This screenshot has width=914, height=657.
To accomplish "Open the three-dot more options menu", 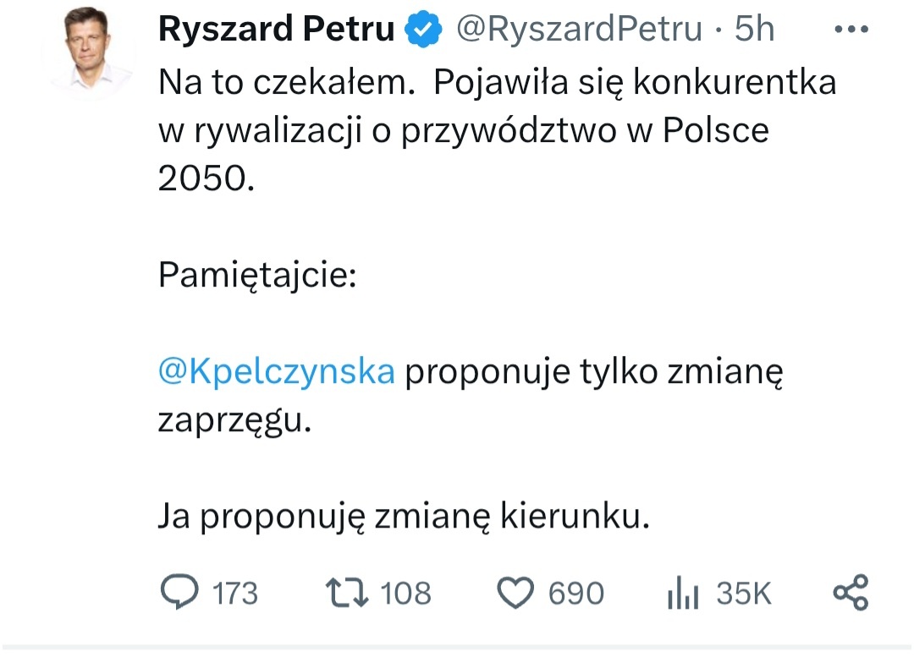I will pyautogui.click(x=850, y=30).
